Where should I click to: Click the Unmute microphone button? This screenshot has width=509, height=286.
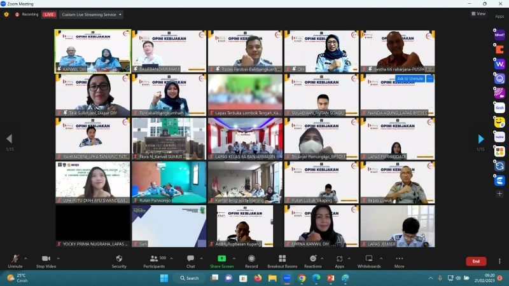pyautogui.click(x=15, y=261)
